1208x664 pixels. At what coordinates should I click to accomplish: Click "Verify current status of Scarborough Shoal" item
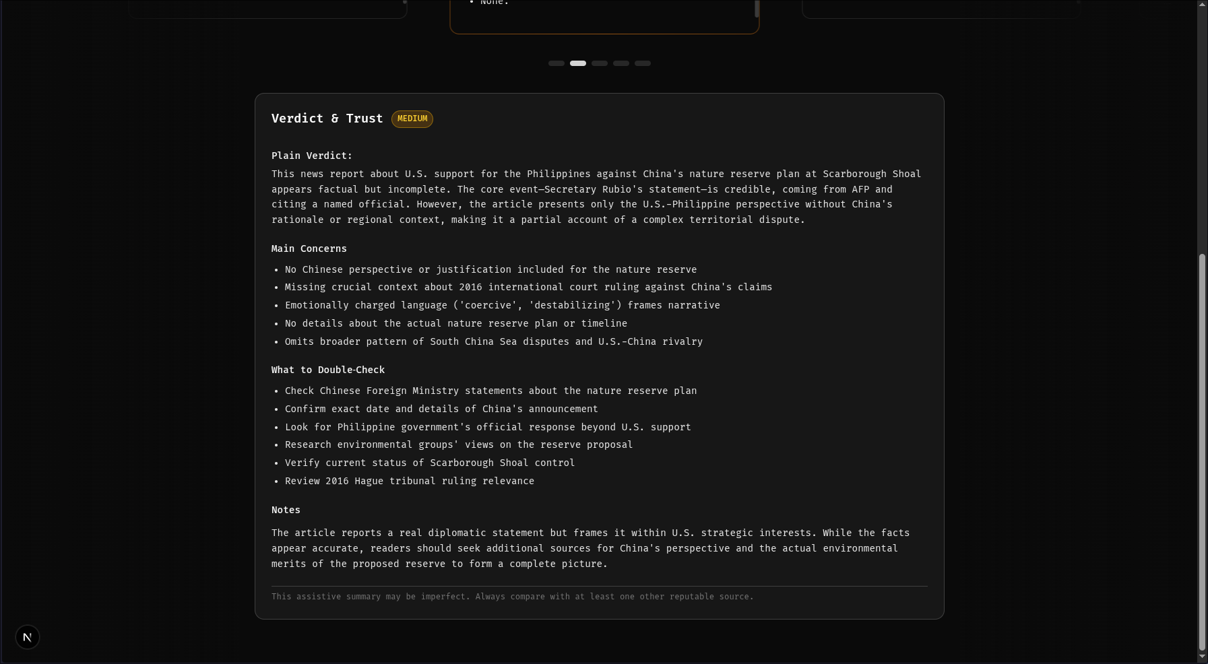(x=430, y=463)
